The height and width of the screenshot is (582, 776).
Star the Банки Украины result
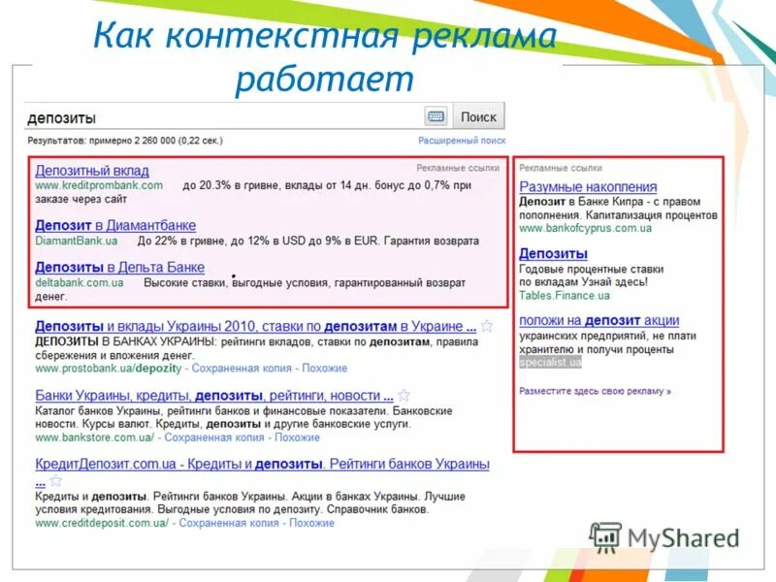point(404,395)
